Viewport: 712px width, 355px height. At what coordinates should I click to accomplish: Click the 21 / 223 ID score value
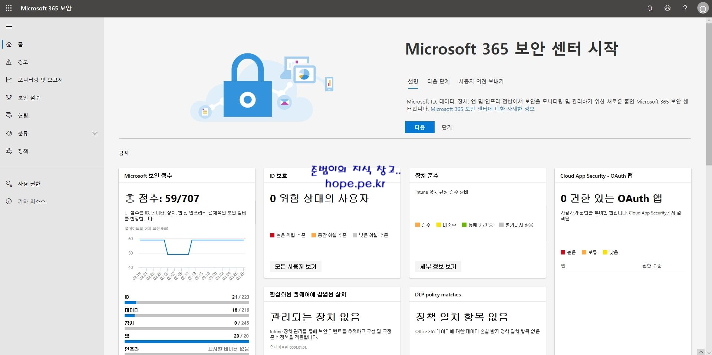pyautogui.click(x=241, y=297)
